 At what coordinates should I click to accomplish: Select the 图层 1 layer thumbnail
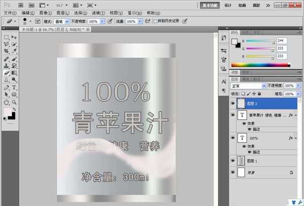(241, 160)
